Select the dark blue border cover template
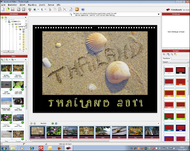This screenshot has width=190, height=151. coord(181,128)
